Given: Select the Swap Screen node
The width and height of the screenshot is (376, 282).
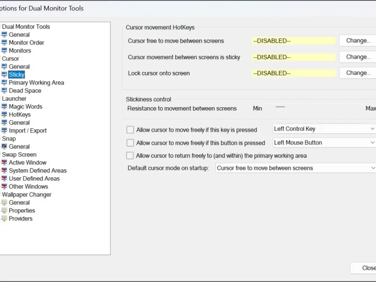Looking at the screenshot, I should click(19, 155).
